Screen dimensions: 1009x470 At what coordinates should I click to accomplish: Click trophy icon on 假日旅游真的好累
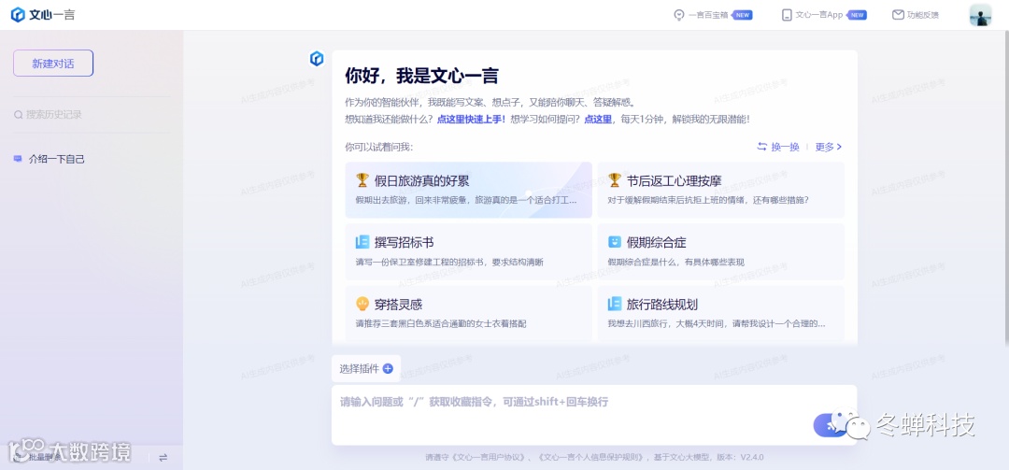[x=362, y=180]
